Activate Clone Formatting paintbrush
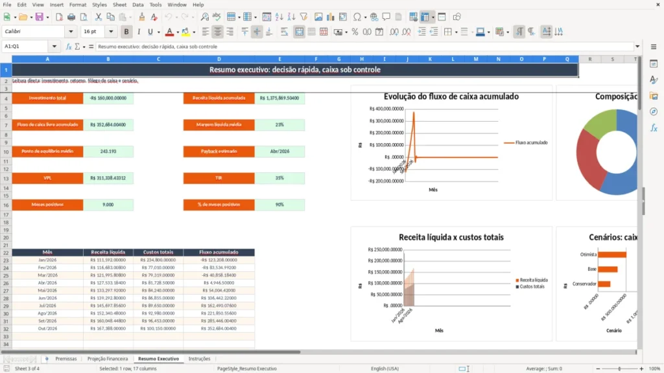The image size is (664, 373). (142, 17)
